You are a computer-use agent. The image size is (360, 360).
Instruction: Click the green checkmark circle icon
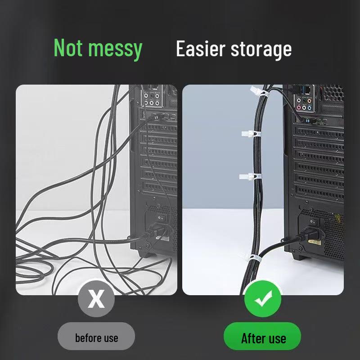pos(263,298)
